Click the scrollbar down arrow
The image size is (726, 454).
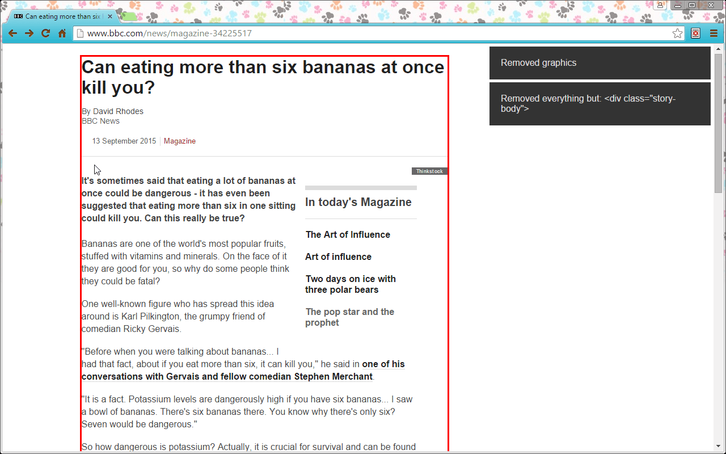pyautogui.click(x=719, y=446)
